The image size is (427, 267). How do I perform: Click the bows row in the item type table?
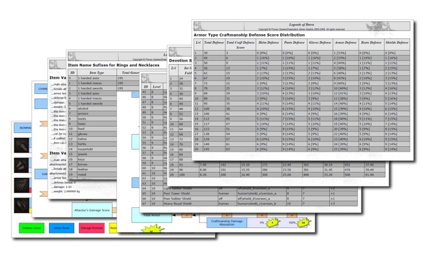pos(93,124)
